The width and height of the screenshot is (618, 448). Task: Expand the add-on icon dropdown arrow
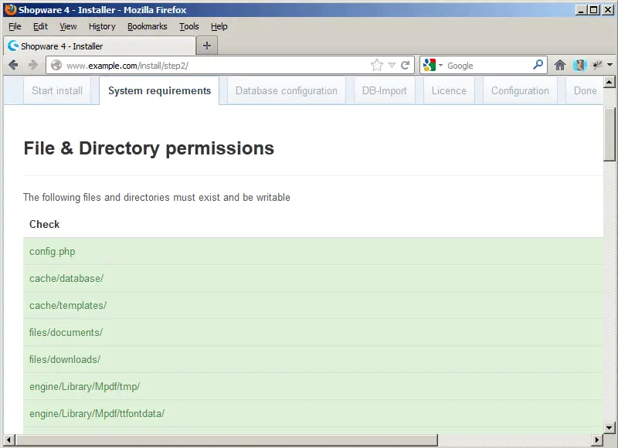click(610, 65)
